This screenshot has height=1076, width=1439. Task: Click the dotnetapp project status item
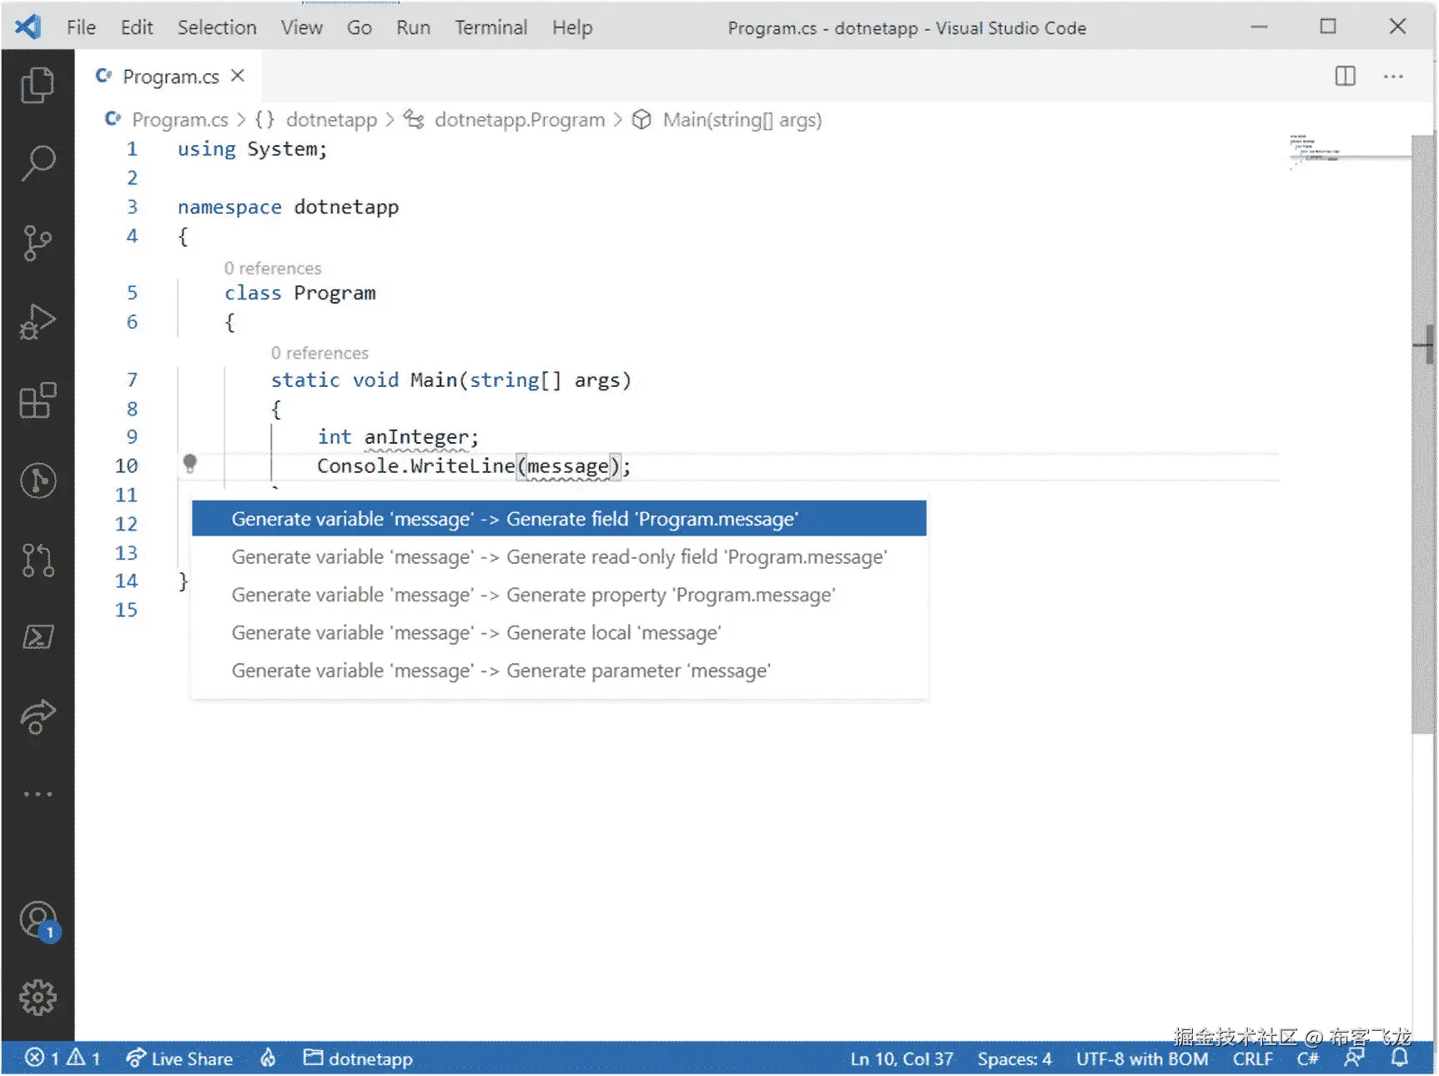[358, 1058]
